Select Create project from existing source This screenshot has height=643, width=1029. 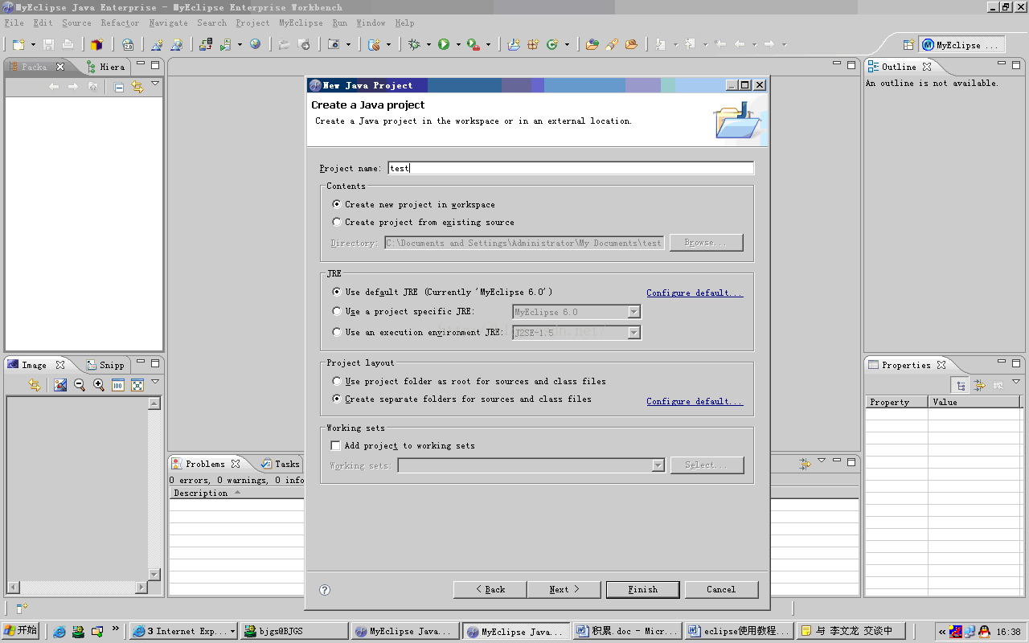424,222
